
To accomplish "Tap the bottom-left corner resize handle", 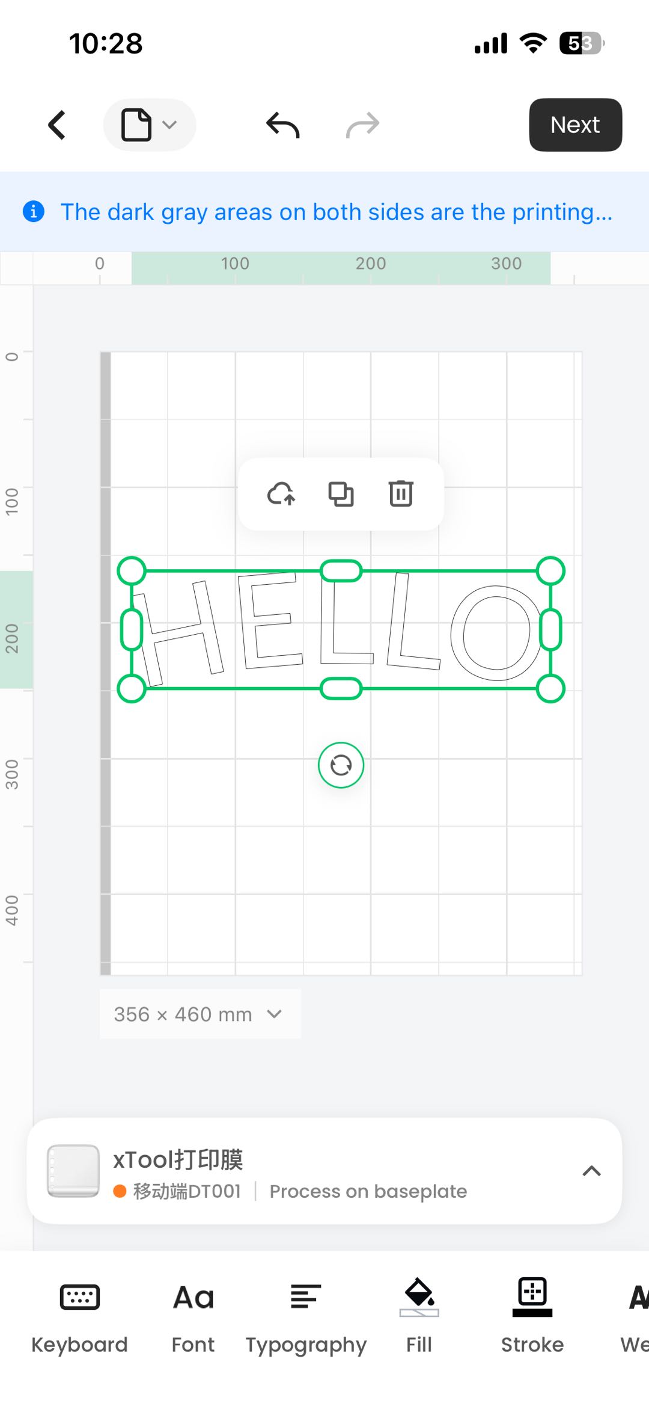I will coord(132,688).
